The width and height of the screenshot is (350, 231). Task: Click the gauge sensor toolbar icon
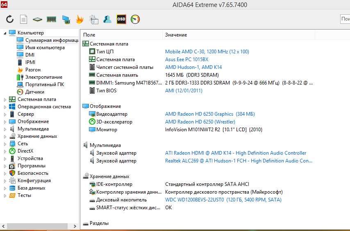[135, 19]
